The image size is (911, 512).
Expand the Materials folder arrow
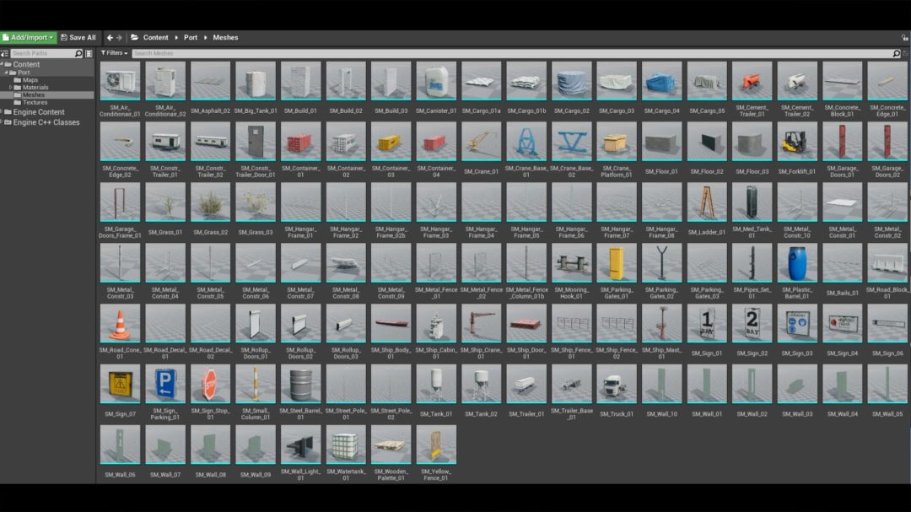(x=11, y=88)
